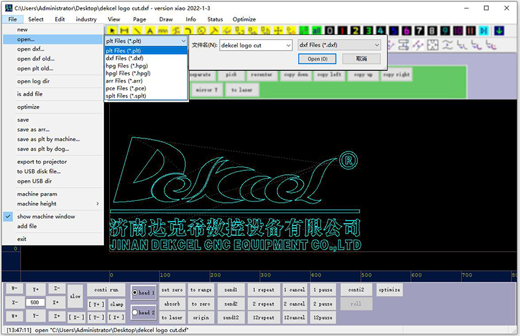Click the green down-arrow download icon
520x336 pixels.
click(x=499, y=31)
